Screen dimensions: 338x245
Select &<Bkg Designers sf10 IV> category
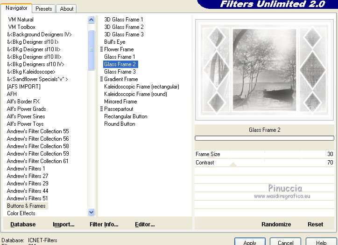tap(35, 64)
